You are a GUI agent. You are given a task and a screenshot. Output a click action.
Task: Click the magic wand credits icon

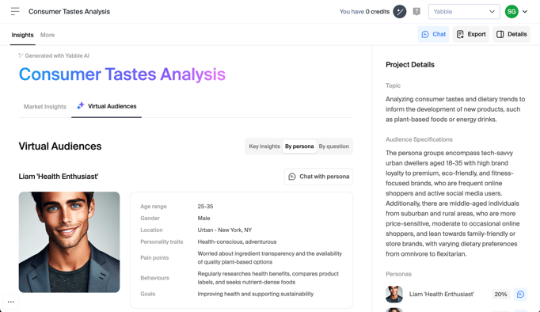coord(400,12)
